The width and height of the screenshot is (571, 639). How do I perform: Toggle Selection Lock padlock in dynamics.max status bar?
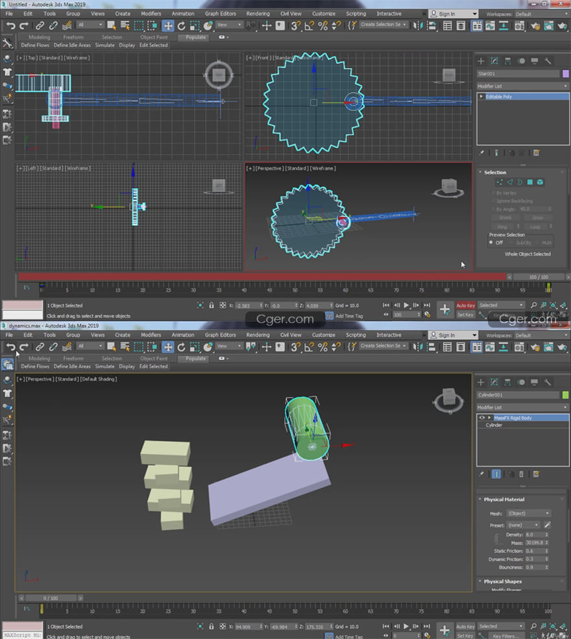click(x=211, y=627)
